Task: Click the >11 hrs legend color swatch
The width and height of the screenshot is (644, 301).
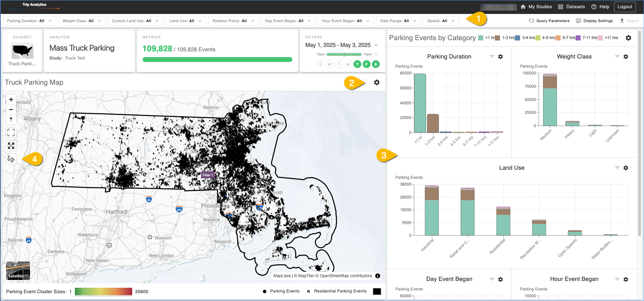Action: point(600,38)
